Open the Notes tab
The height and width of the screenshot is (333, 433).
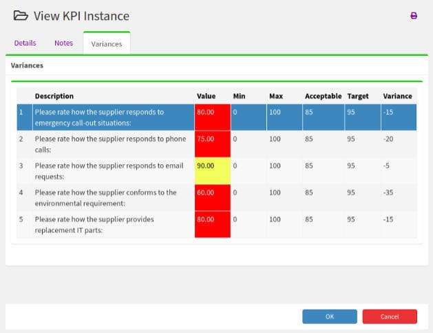point(63,43)
